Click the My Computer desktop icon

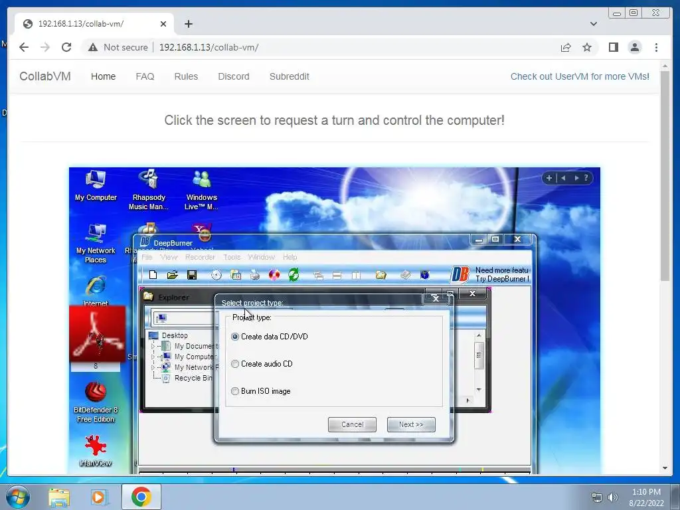pyautogui.click(x=96, y=185)
